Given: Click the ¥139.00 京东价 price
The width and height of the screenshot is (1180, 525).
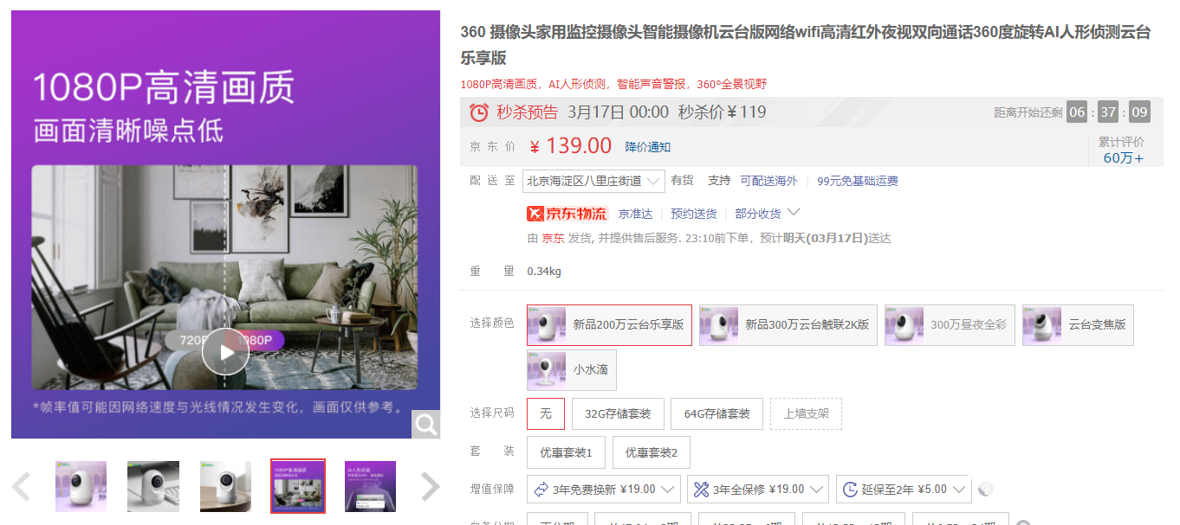Looking at the screenshot, I should 571,146.
